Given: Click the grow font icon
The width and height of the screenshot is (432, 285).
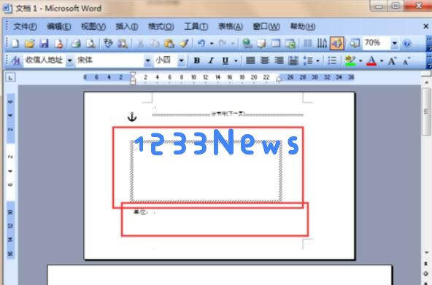Looking at the screenshot, I should pyautogui.click(x=393, y=60).
